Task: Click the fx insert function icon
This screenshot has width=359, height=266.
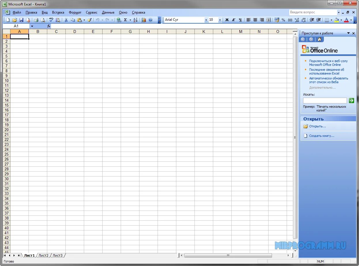Action: (x=49, y=26)
